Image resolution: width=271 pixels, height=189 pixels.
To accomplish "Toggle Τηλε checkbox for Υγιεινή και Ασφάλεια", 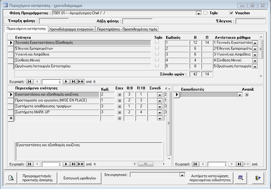I will 157,54.
